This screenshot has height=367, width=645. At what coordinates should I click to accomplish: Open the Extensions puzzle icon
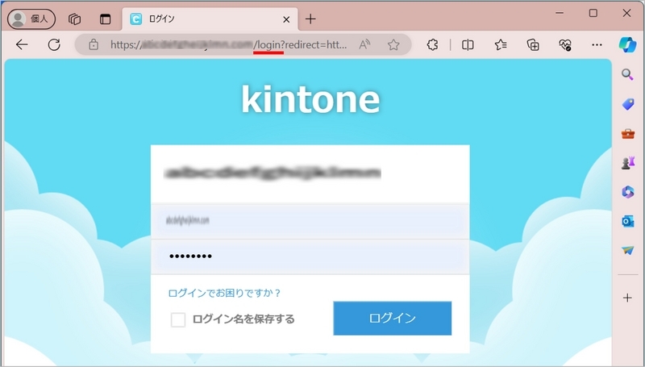coord(432,44)
